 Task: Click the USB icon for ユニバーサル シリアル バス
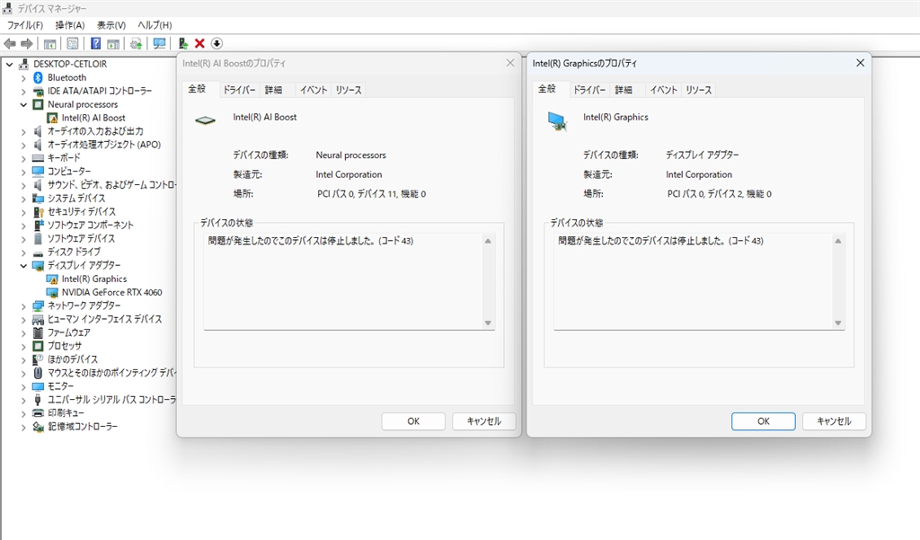pyautogui.click(x=38, y=400)
